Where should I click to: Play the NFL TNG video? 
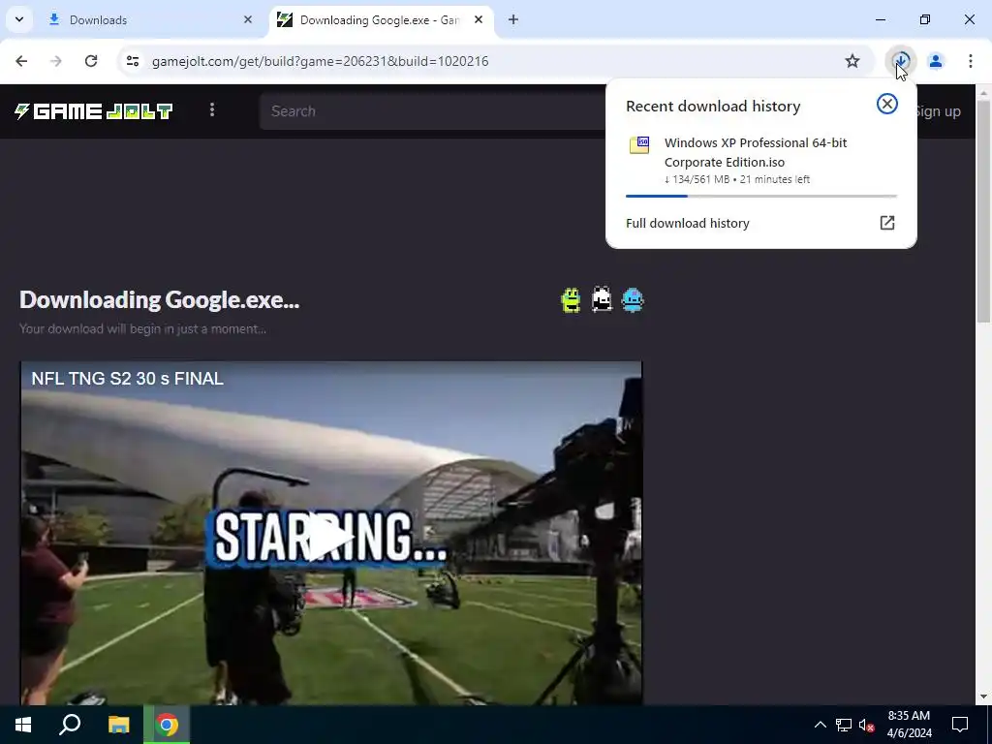click(x=331, y=539)
